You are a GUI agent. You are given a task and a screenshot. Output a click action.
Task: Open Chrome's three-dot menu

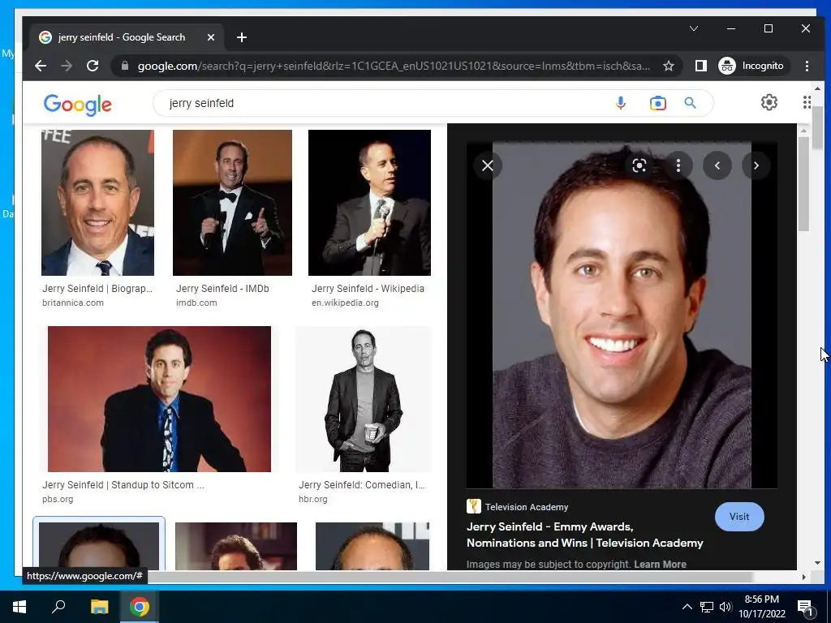point(807,66)
